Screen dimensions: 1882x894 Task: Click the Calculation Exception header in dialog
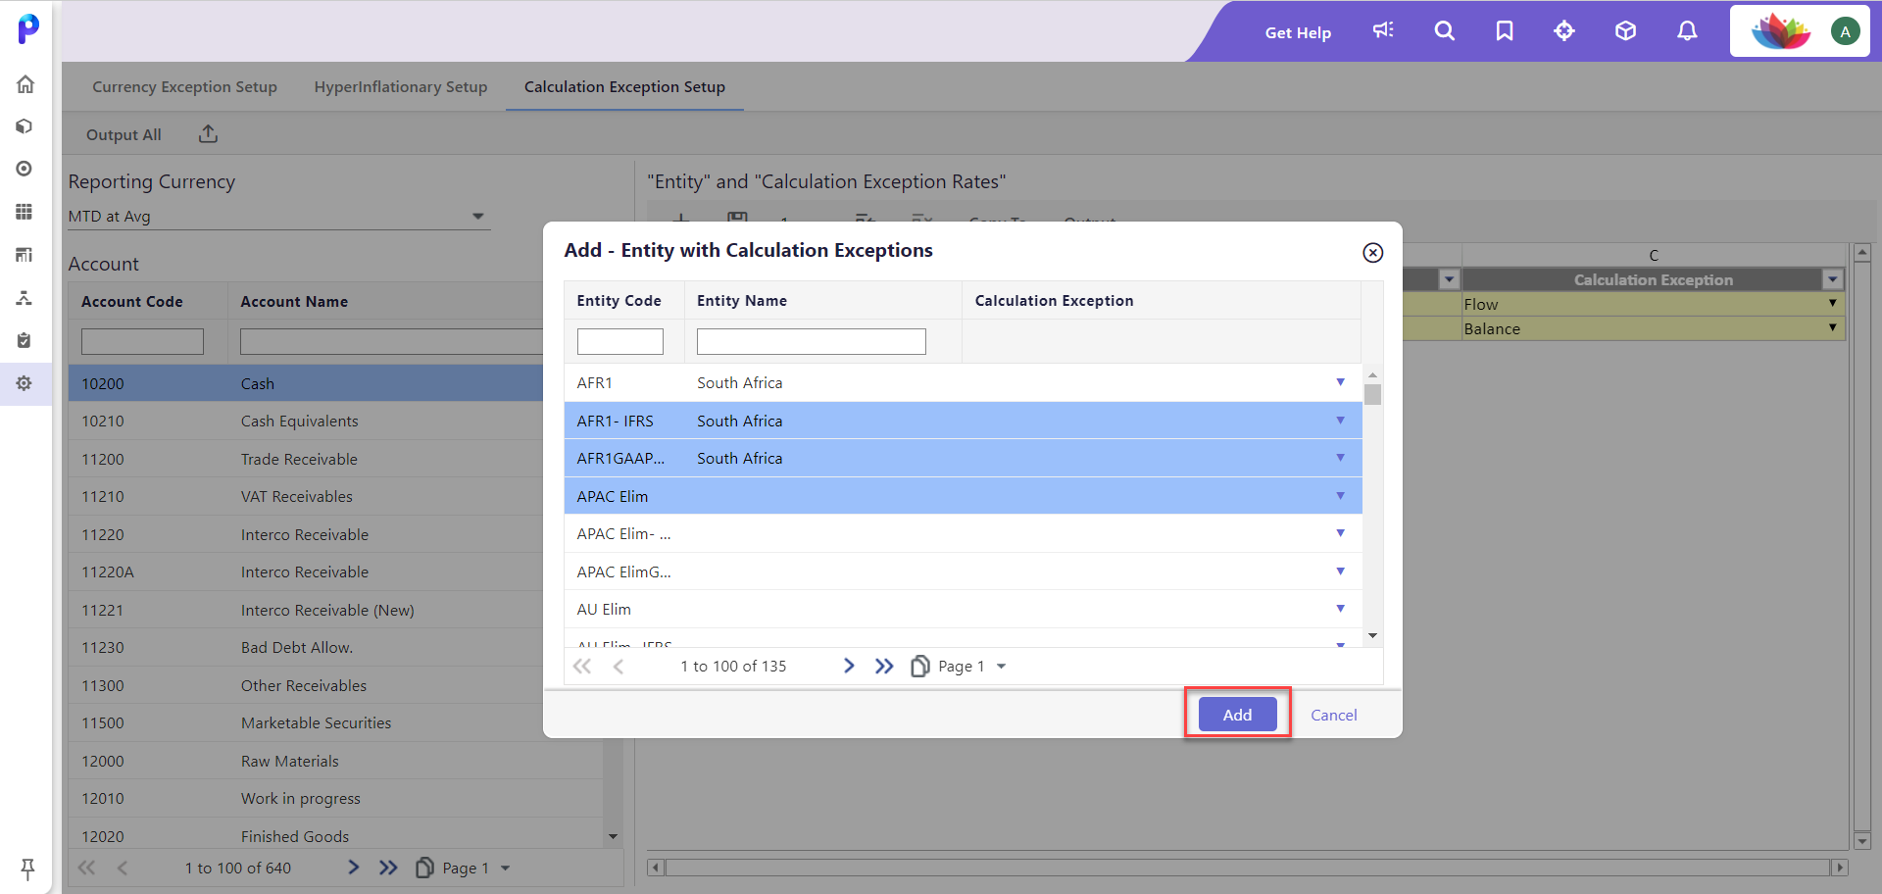coord(1054,301)
